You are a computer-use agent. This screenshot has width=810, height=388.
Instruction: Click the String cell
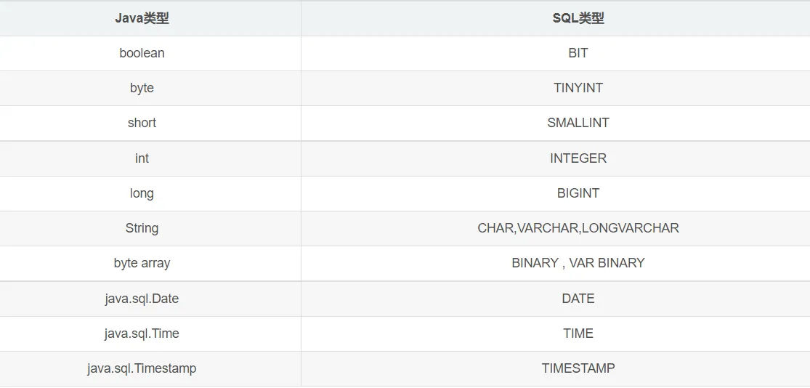[x=142, y=228]
